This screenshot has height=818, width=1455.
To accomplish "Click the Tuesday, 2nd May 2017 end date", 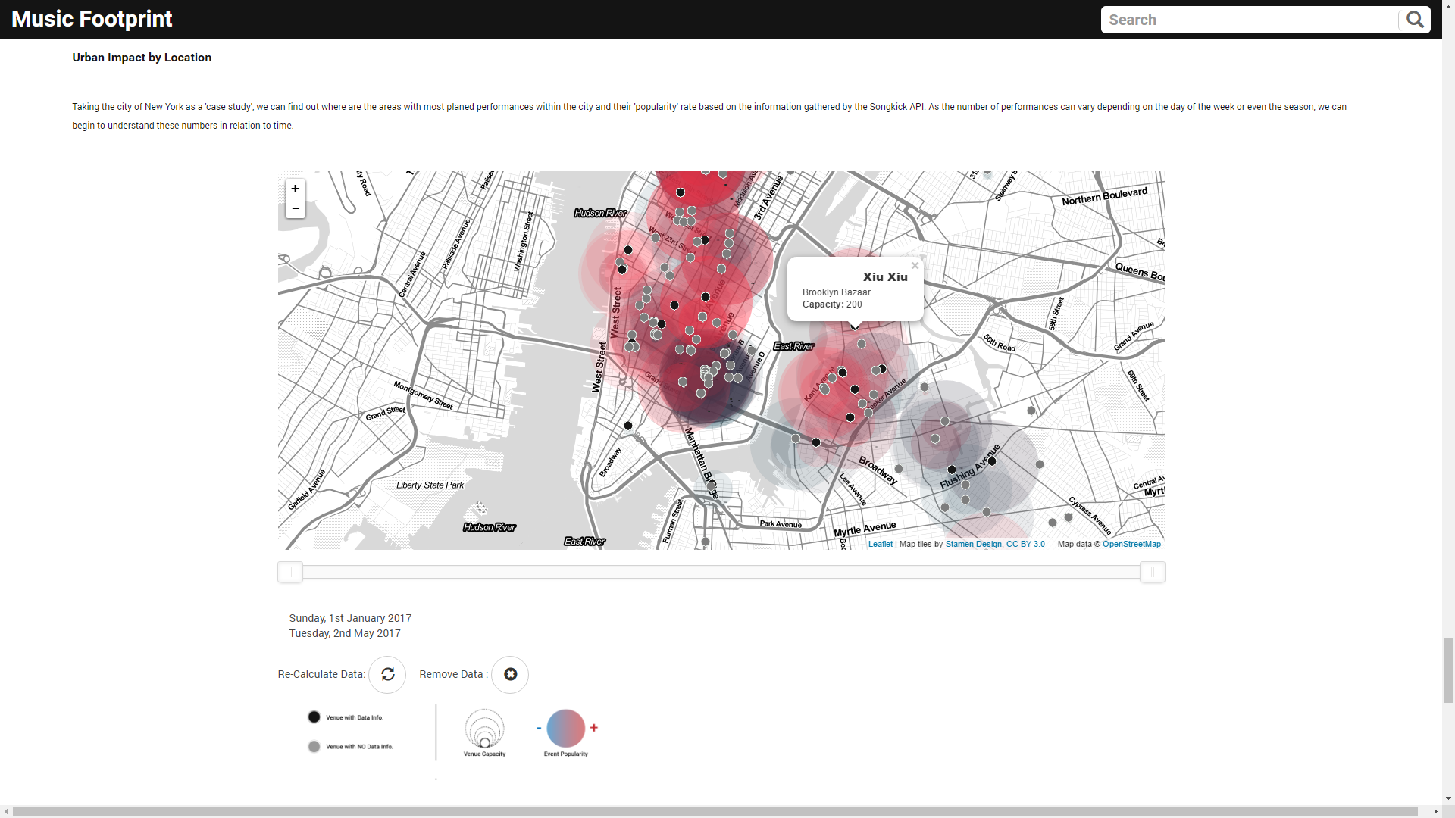I will (345, 633).
